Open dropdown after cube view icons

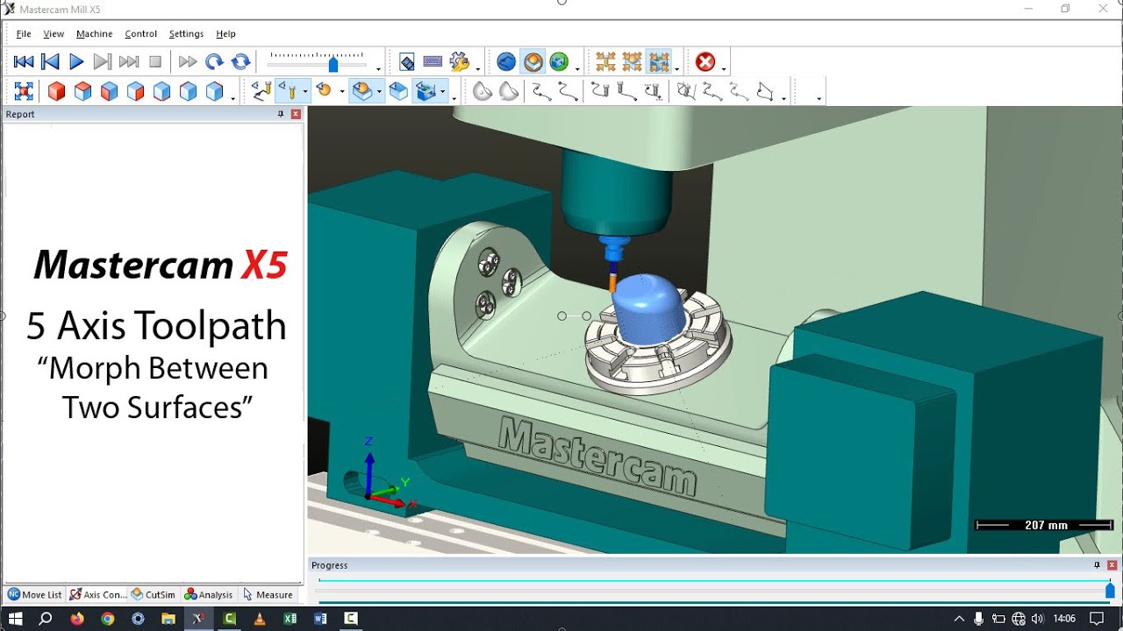[232, 98]
